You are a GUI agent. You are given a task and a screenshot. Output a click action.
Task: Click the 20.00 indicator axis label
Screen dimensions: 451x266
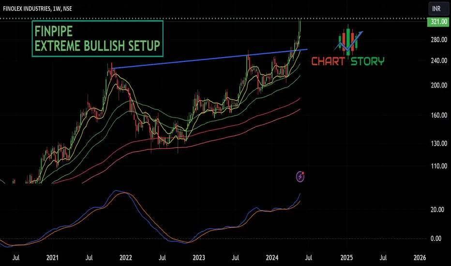pyautogui.click(x=437, y=209)
